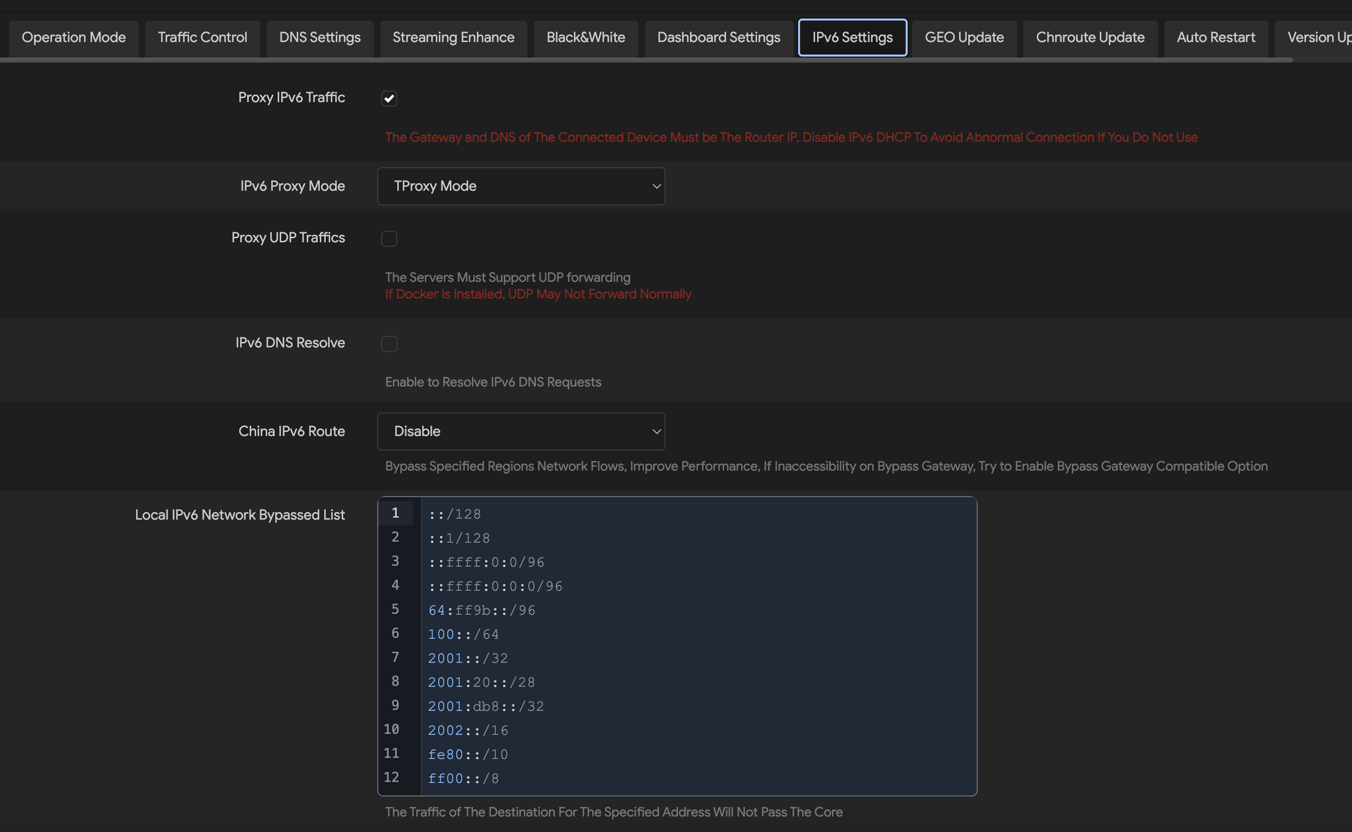Open the DNS Settings tab
The height and width of the screenshot is (832, 1352).
tap(320, 38)
